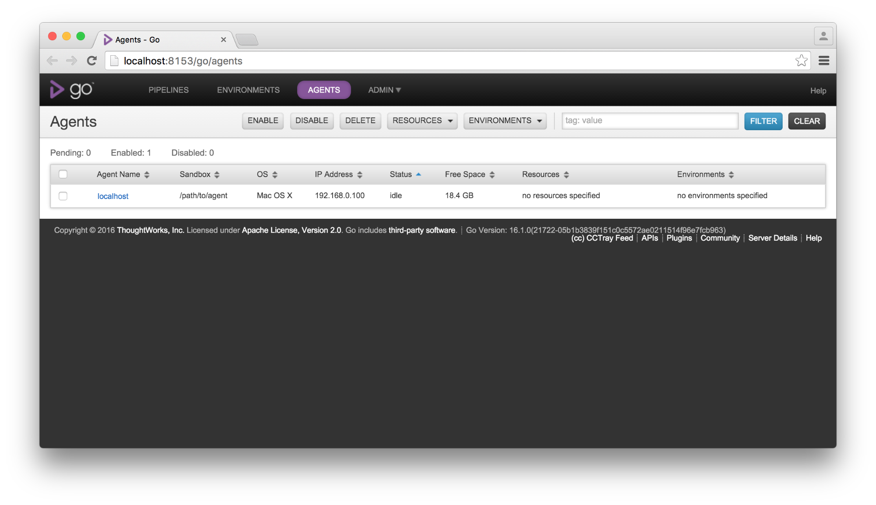Open the ENVIRONMENTS dropdown next to RESOURCES
Viewport: 876px width, 505px height.
coord(504,121)
